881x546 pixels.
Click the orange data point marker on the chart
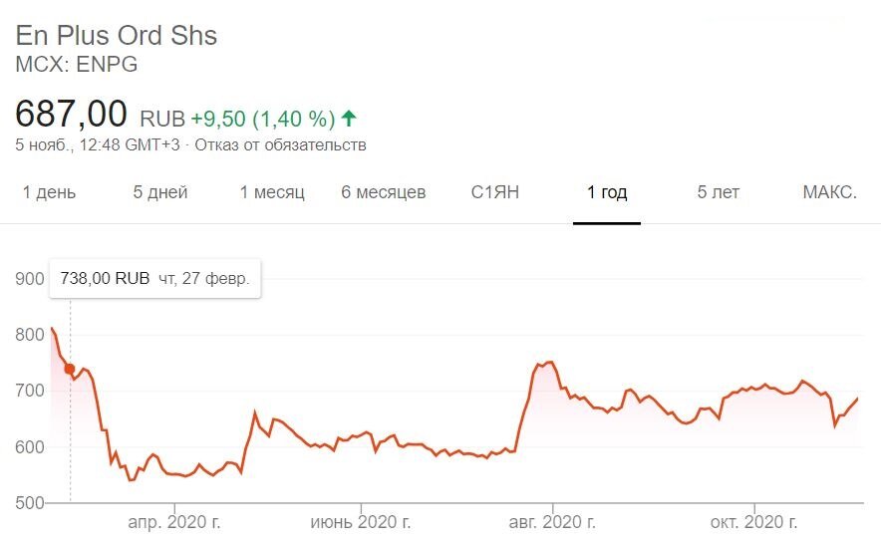tap(70, 369)
